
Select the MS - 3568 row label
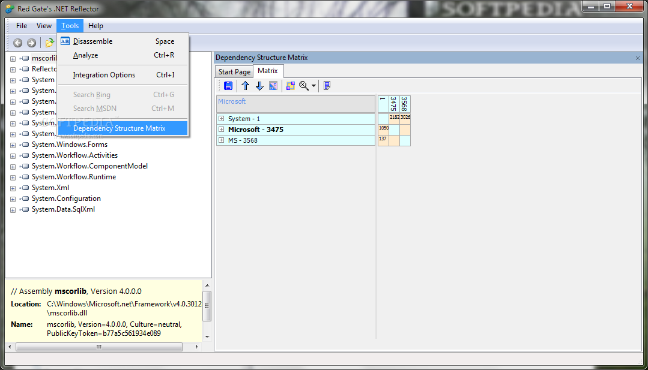(x=243, y=140)
